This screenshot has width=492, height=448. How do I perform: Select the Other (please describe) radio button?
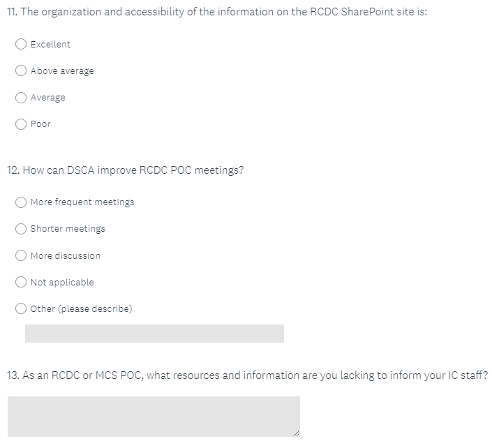[x=22, y=308]
